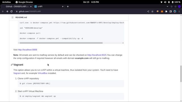182x102 pixels.
Task: Click the Wi-Fi network status icon
Action: pyautogui.click(x=161, y=2)
